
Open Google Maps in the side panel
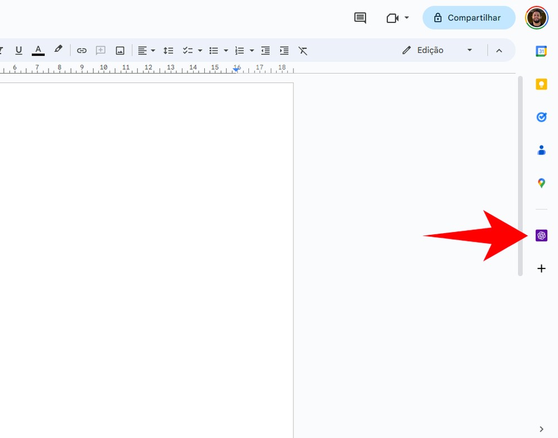point(541,182)
